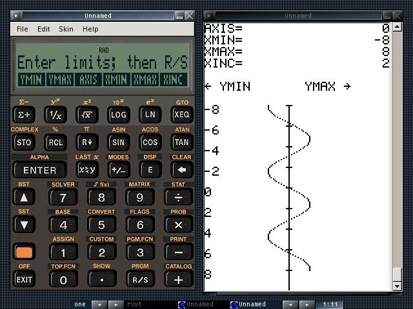Click the number 8 key
The image size is (413, 309).
[102, 198]
